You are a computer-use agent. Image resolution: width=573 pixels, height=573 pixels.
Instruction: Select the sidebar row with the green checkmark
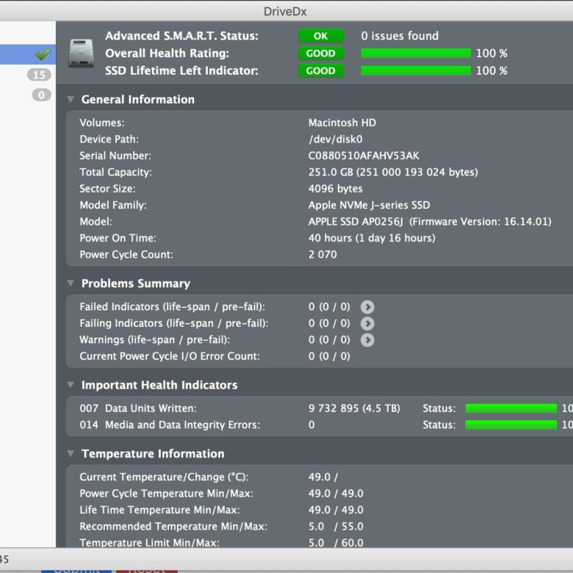point(27,54)
